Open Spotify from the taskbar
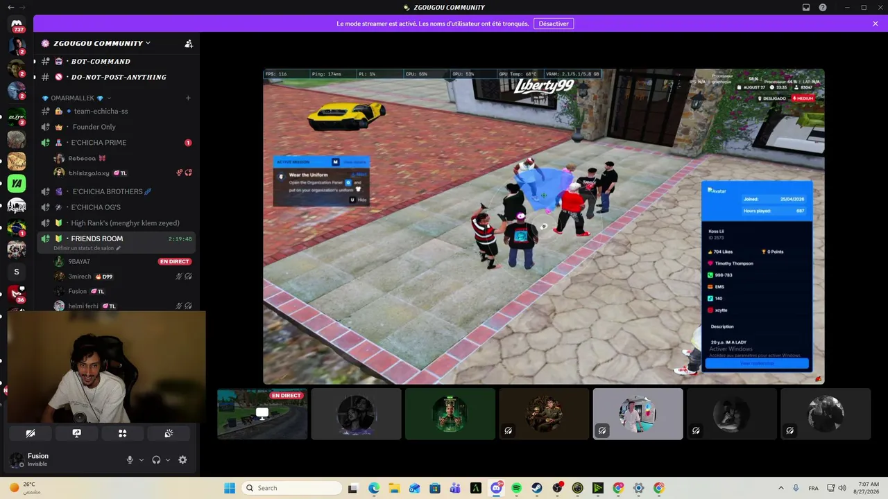 pos(517,488)
